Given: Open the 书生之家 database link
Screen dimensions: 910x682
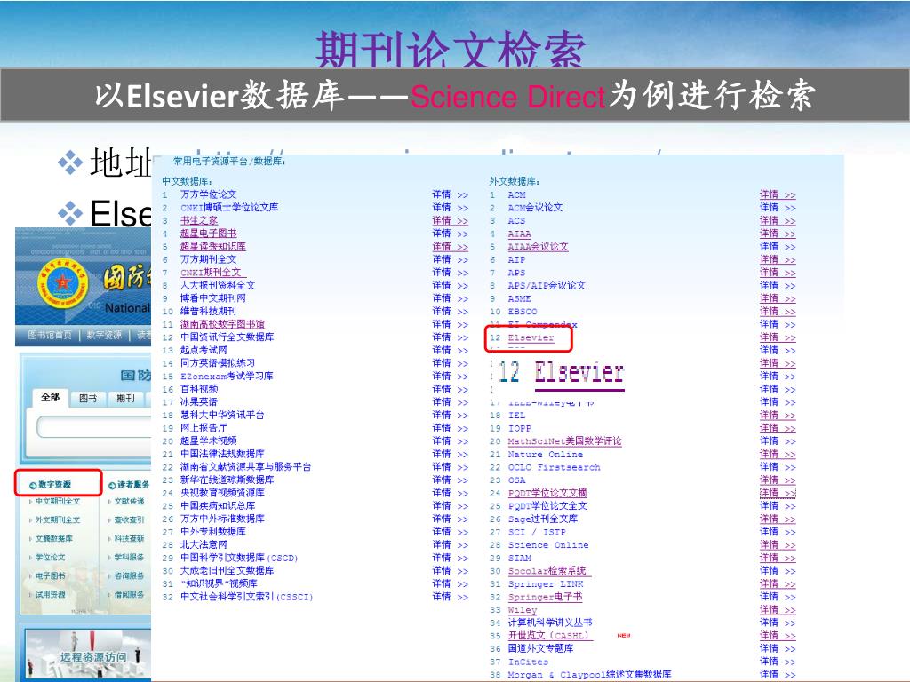Looking at the screenshot, I should click(x=199, y=220).
